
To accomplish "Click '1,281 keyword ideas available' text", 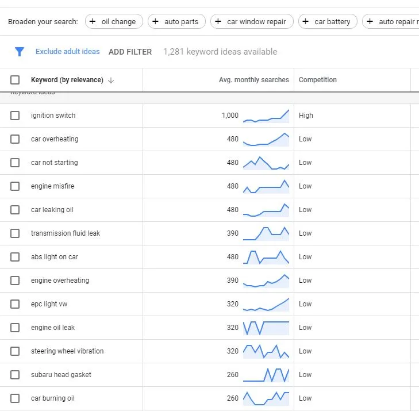I will pos(220,52).
